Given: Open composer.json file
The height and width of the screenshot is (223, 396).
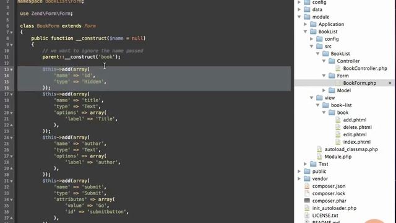Looking at the screenshot, I should 329,186.
